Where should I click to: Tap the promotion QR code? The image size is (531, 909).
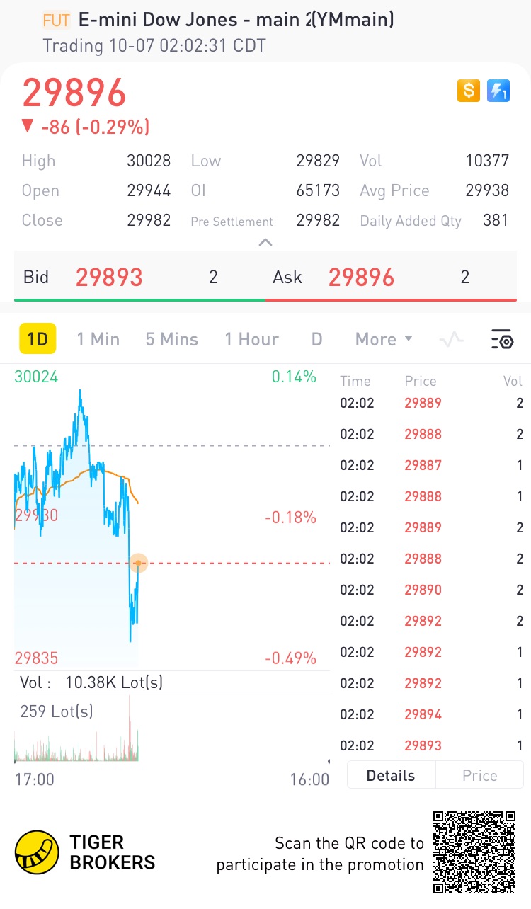tap(474, 852)
